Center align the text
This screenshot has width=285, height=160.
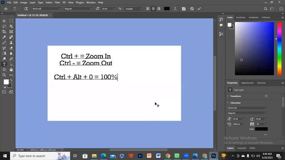pyautogui.click(x=153, y=9)
